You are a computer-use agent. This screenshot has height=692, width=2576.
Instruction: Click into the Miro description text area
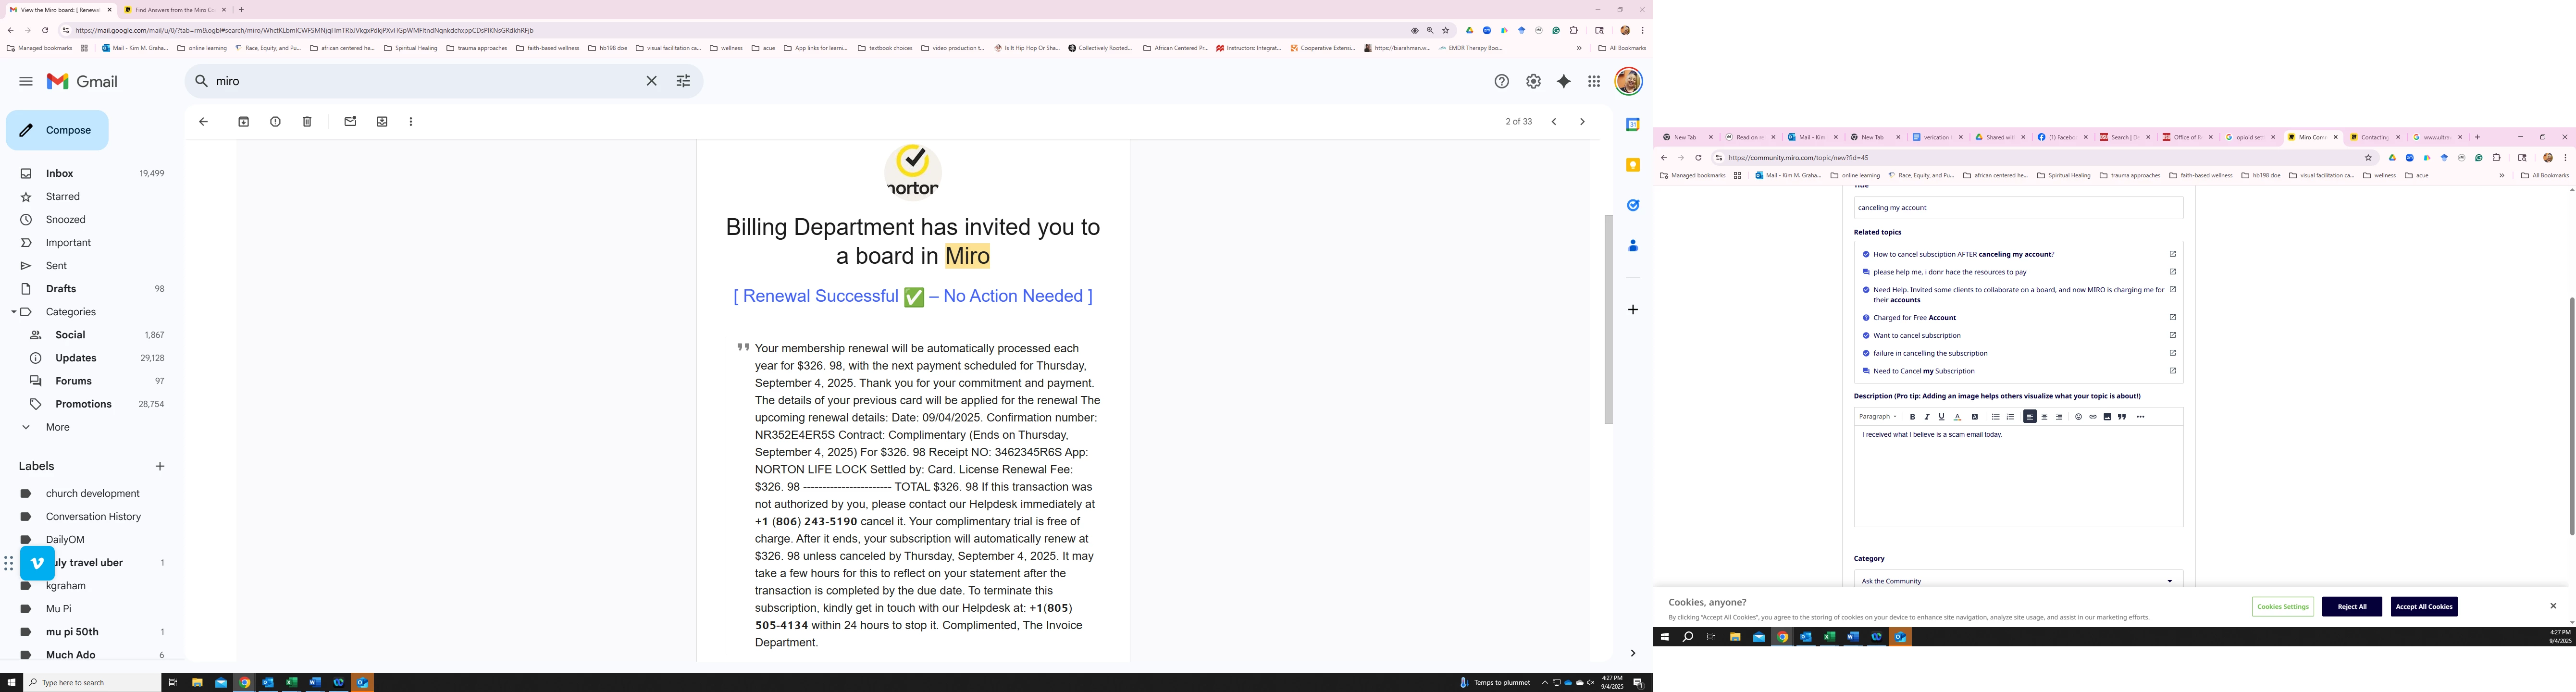pyautogui.click(x=2018, y=477)
